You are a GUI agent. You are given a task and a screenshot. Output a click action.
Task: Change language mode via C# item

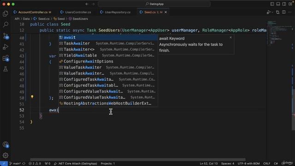(x=276, y=164)
